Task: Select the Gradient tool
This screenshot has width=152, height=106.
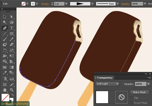Action: pos(12,67)
